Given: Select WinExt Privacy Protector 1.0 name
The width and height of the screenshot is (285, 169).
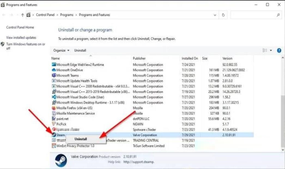Looking at the screenshot, I should [x=75, y=146].
